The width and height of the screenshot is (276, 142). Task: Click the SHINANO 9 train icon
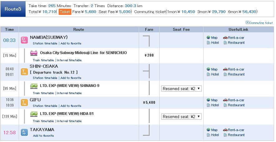pos(34,86)
